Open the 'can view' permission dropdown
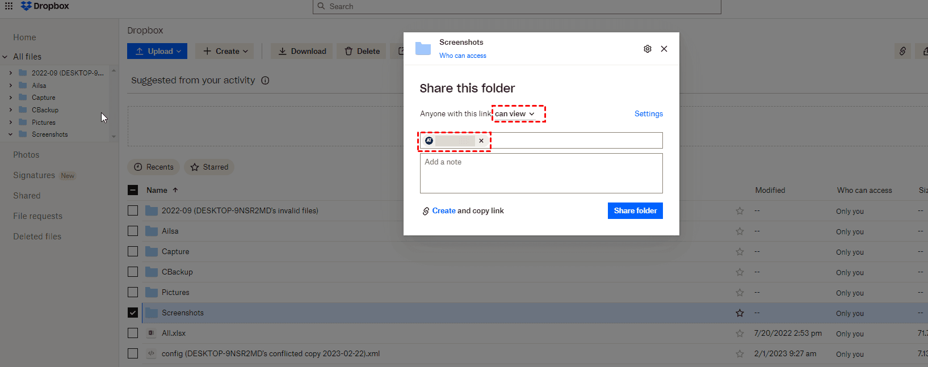Screen dimensions: 928x367 click(515, 113)
